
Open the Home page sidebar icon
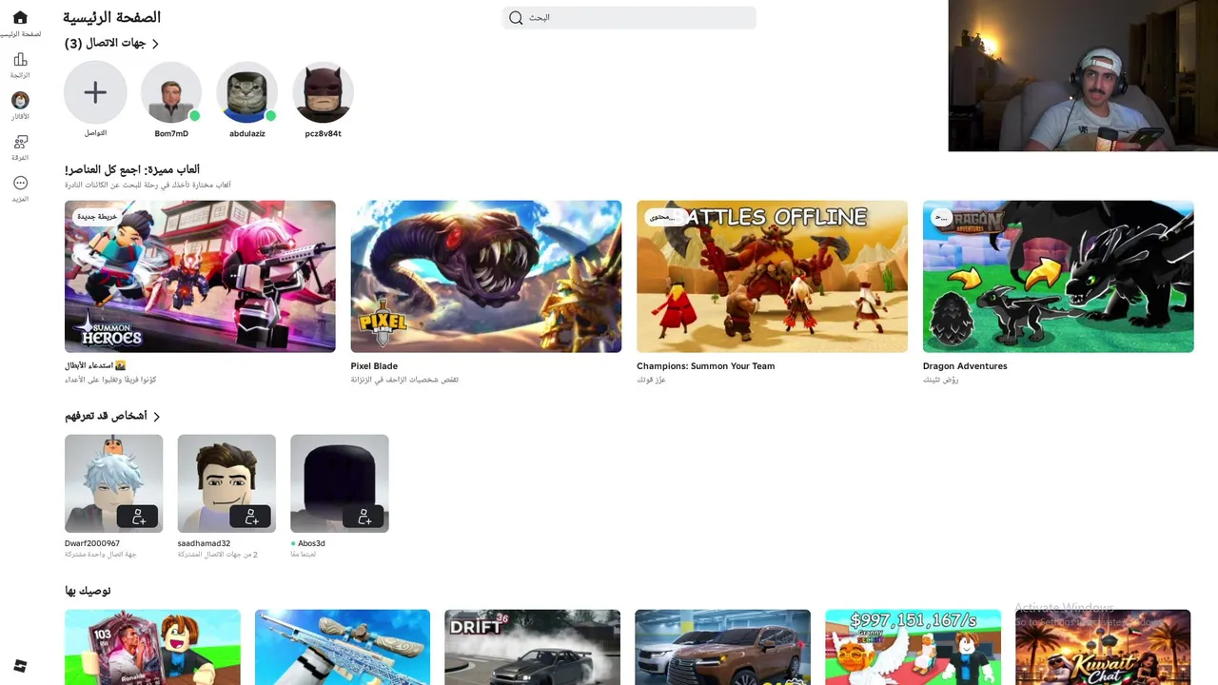point(20,18)
